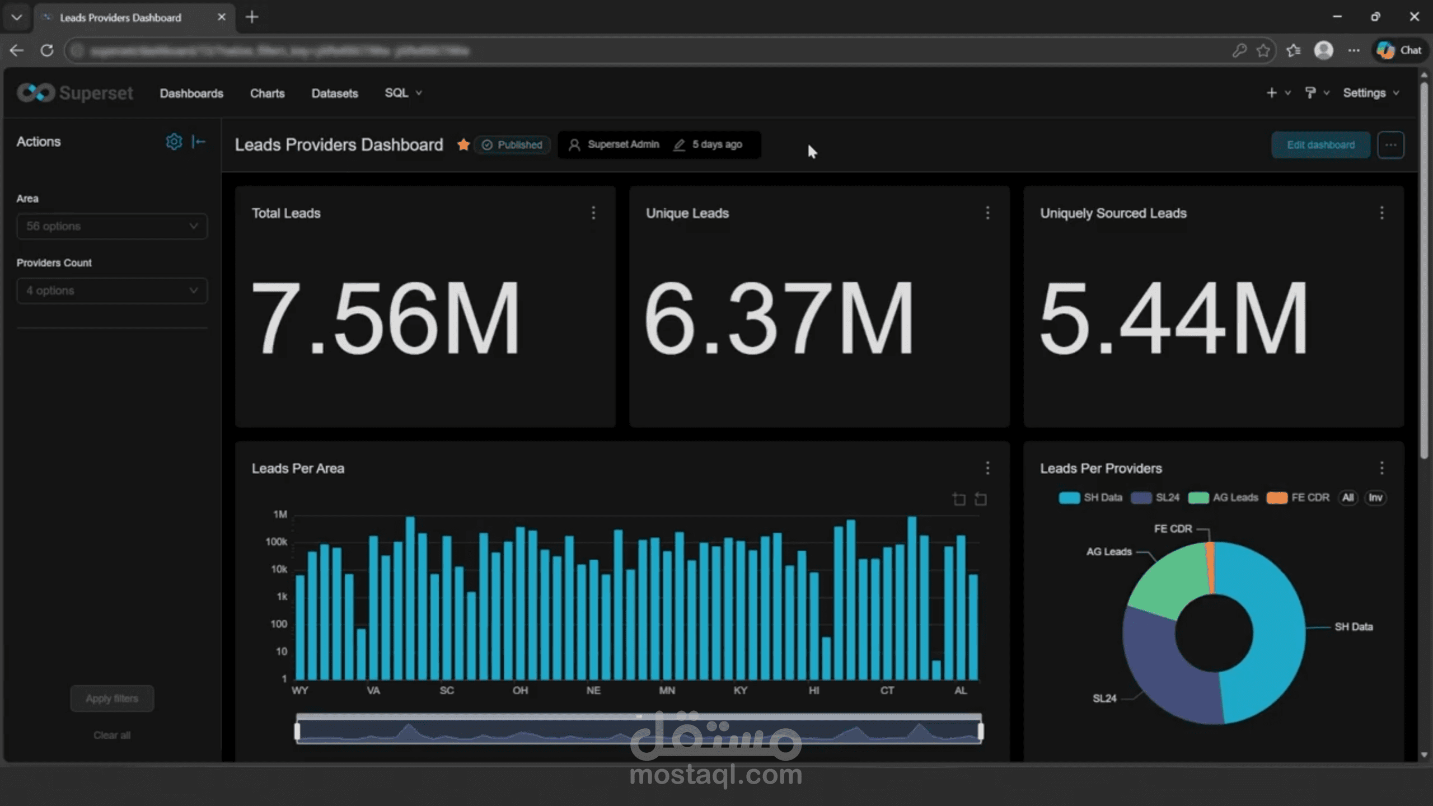Collapse the Actions filter sidebar
This screenshot has width=1433, height=806.
click(199, 141)
